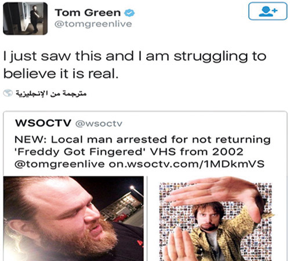This screenshot has height=261, width=290.
Task: Click the translation globe icon
Action: click(8, 93)
